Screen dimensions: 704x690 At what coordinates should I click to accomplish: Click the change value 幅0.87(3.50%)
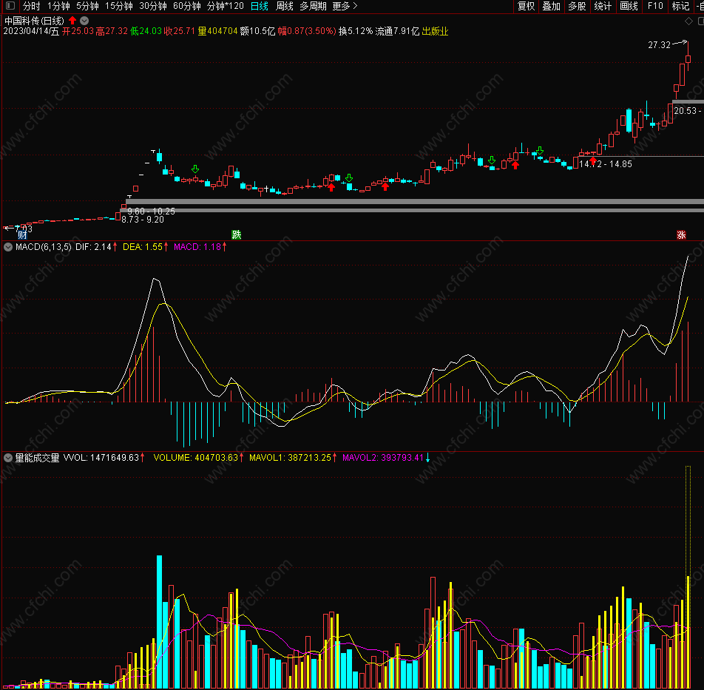pyautogui.click(x=307, y=31)
